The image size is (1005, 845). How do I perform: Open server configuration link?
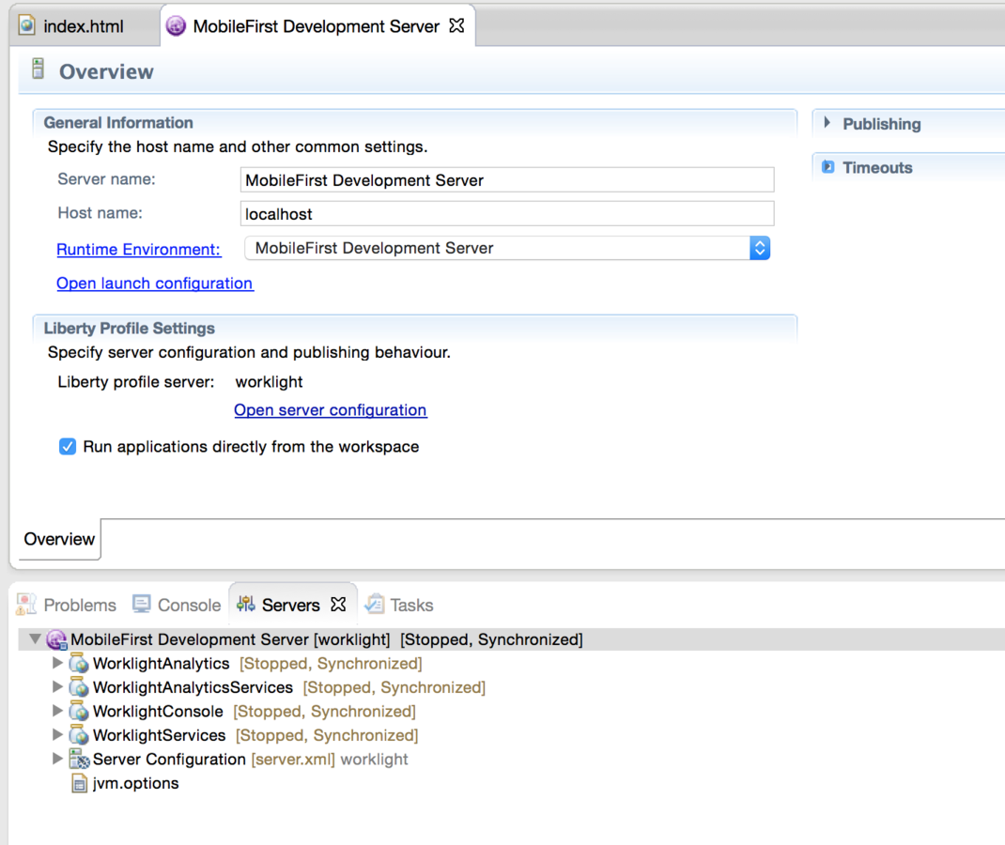pos(330,410)
